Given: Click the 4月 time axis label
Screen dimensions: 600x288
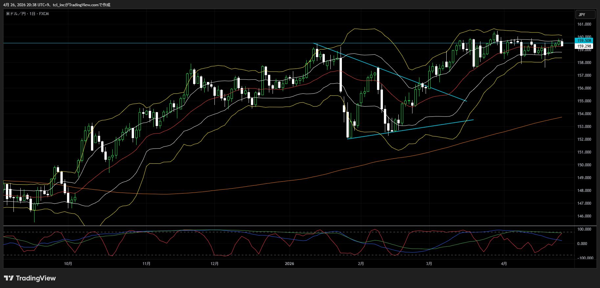Looking at the screenshot, I should tap(504, 264).
